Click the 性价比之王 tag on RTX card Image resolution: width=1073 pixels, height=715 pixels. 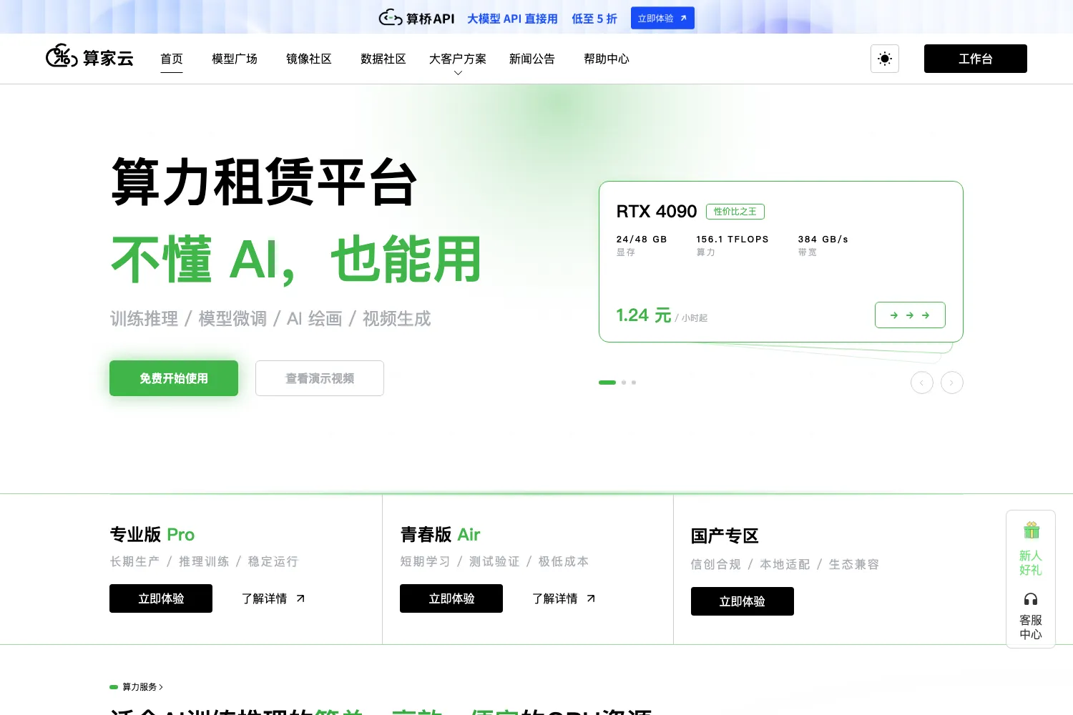(735, 212)
